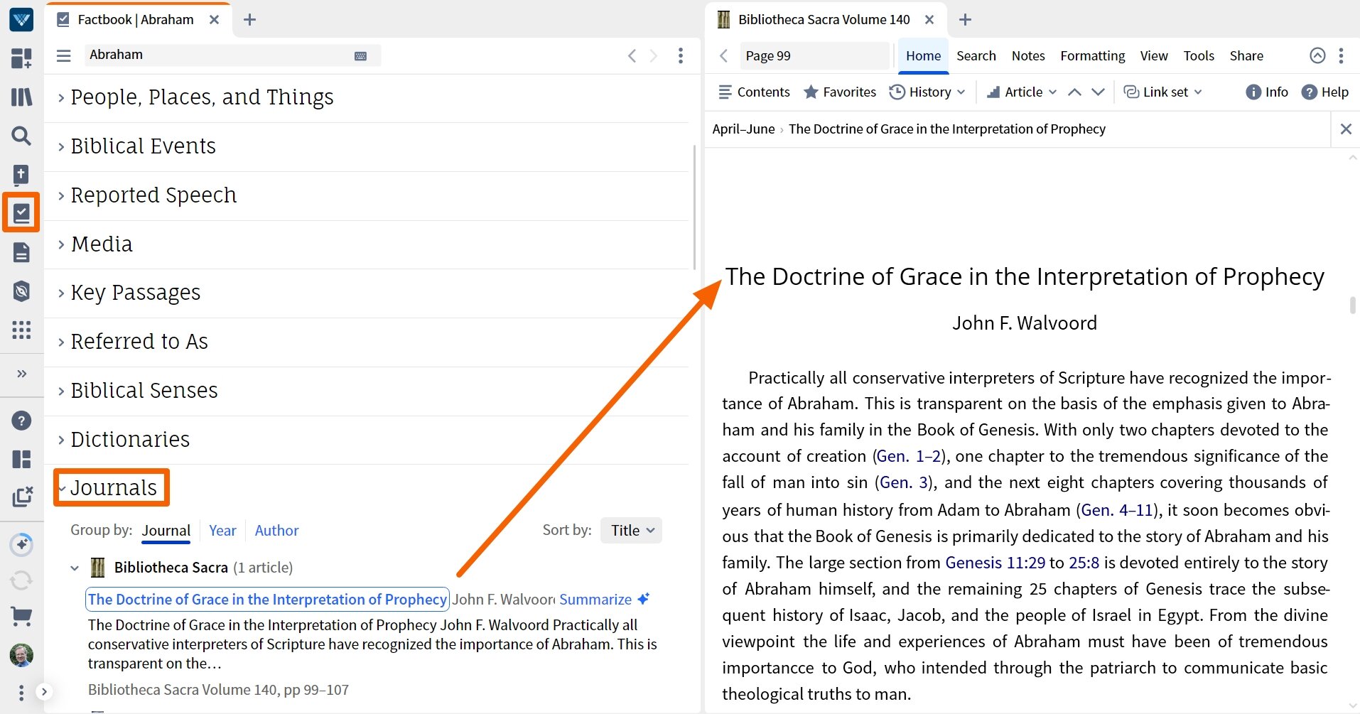Open the Documents icon in sidebar
The width and height of the screenshot is (1360, 714).
[21, 252]
